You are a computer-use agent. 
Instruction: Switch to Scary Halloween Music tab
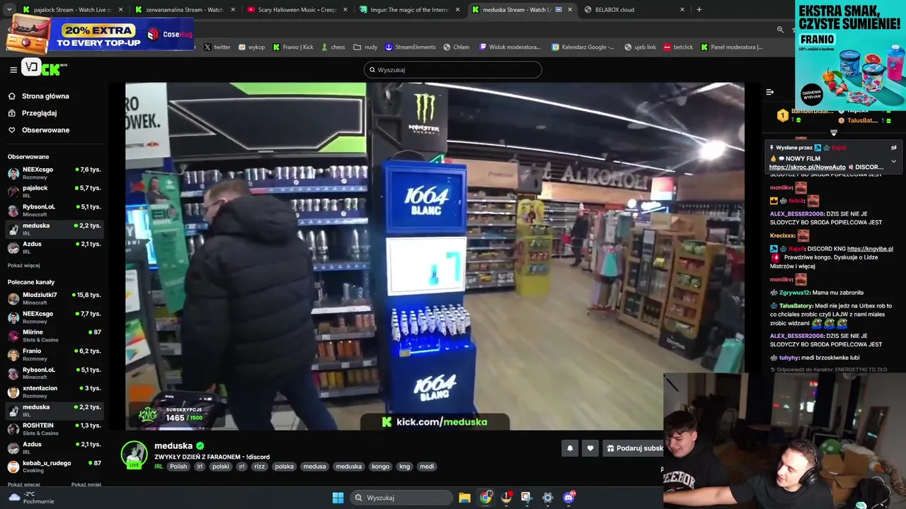296,10
